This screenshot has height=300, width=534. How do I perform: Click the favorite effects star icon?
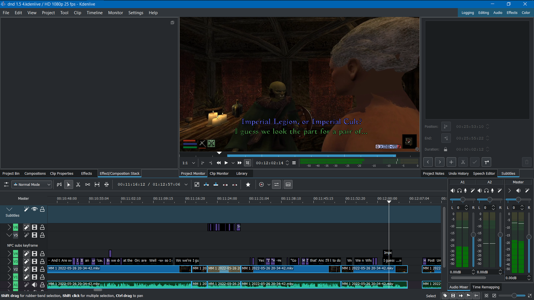248,185
